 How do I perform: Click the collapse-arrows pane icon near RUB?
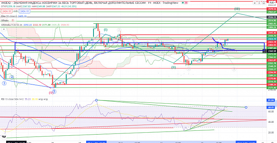(x=259, y=3)
